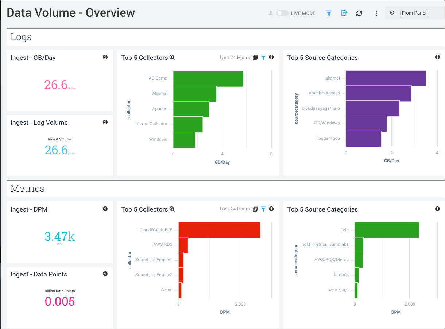Refresh the dashboard using the refresh icon
The width and height of the screenshot is (445, 329).
tap(359, 13)
